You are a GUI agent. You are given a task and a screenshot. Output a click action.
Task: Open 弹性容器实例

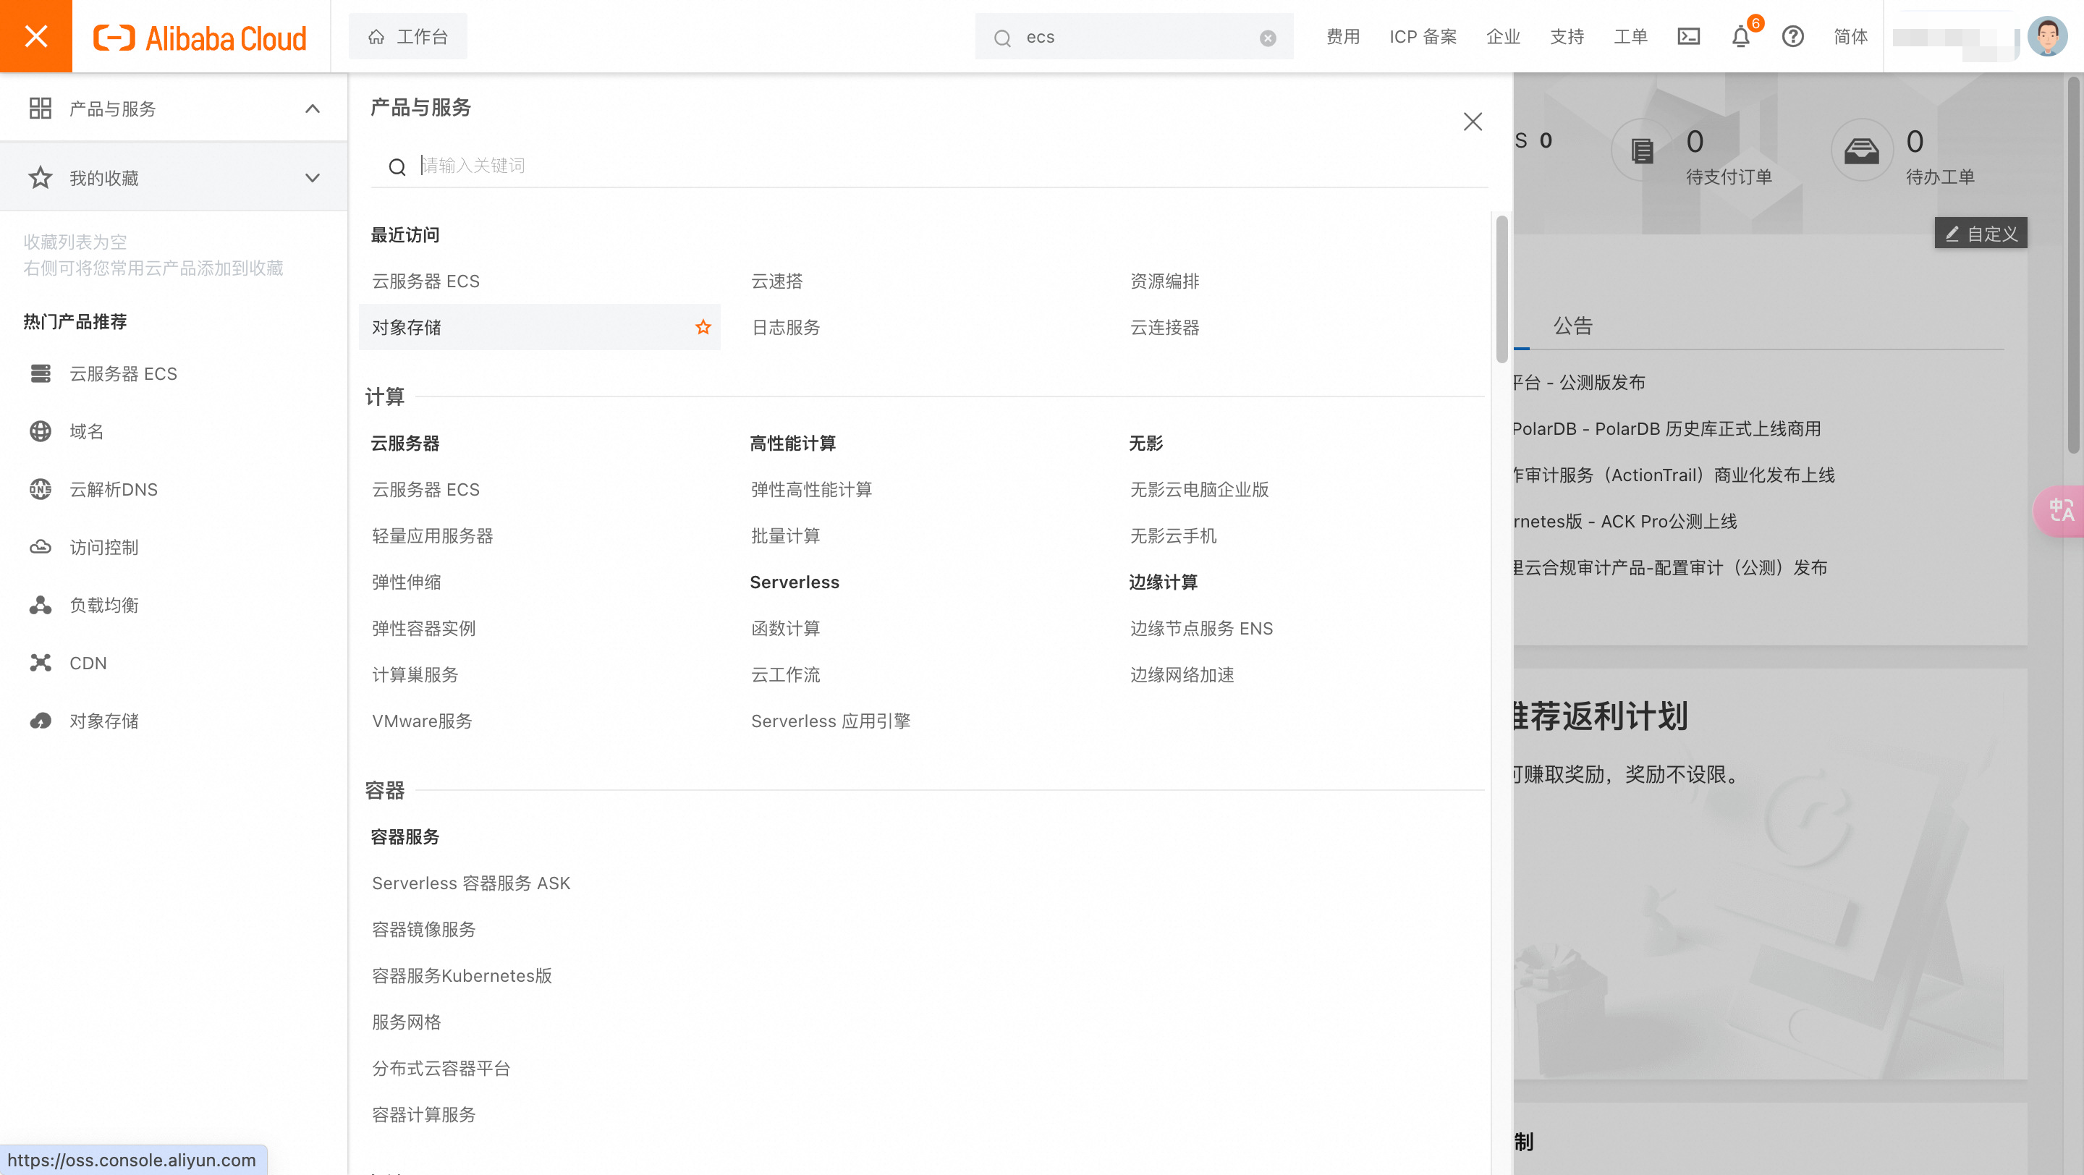(424, 628)
